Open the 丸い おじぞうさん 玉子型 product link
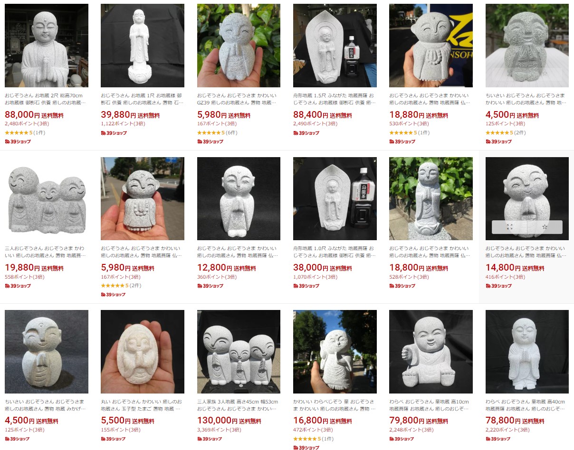This screenshot has height=450, width=574. (142, 405)
